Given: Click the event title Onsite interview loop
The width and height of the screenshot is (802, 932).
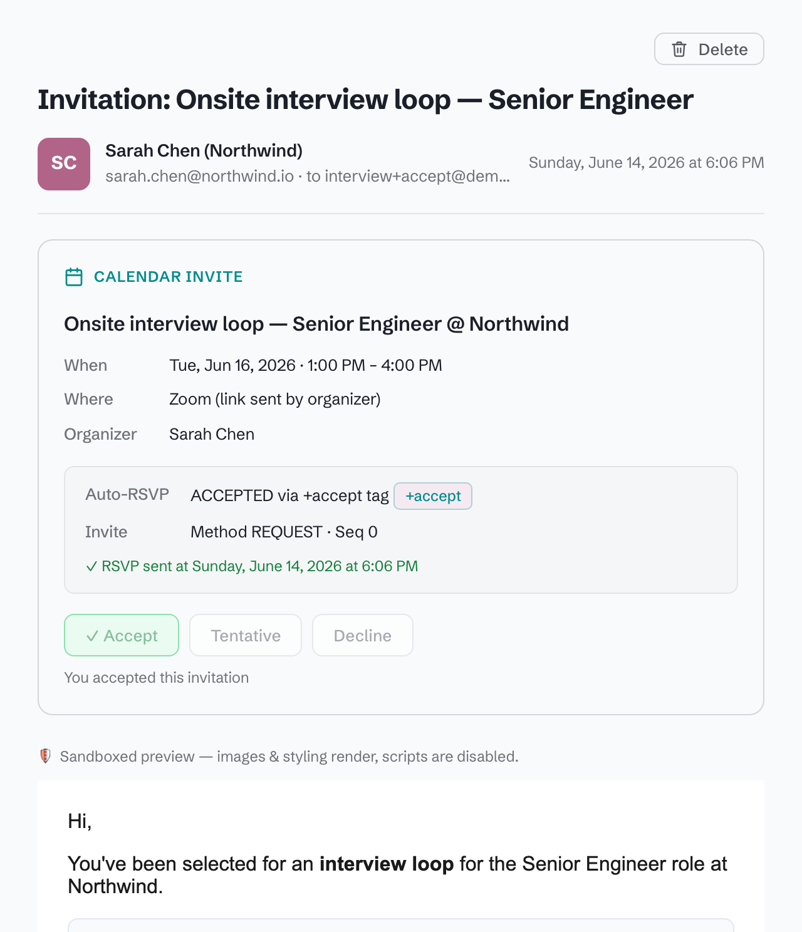Looking at the screenshot, I should tap(316, 324).
